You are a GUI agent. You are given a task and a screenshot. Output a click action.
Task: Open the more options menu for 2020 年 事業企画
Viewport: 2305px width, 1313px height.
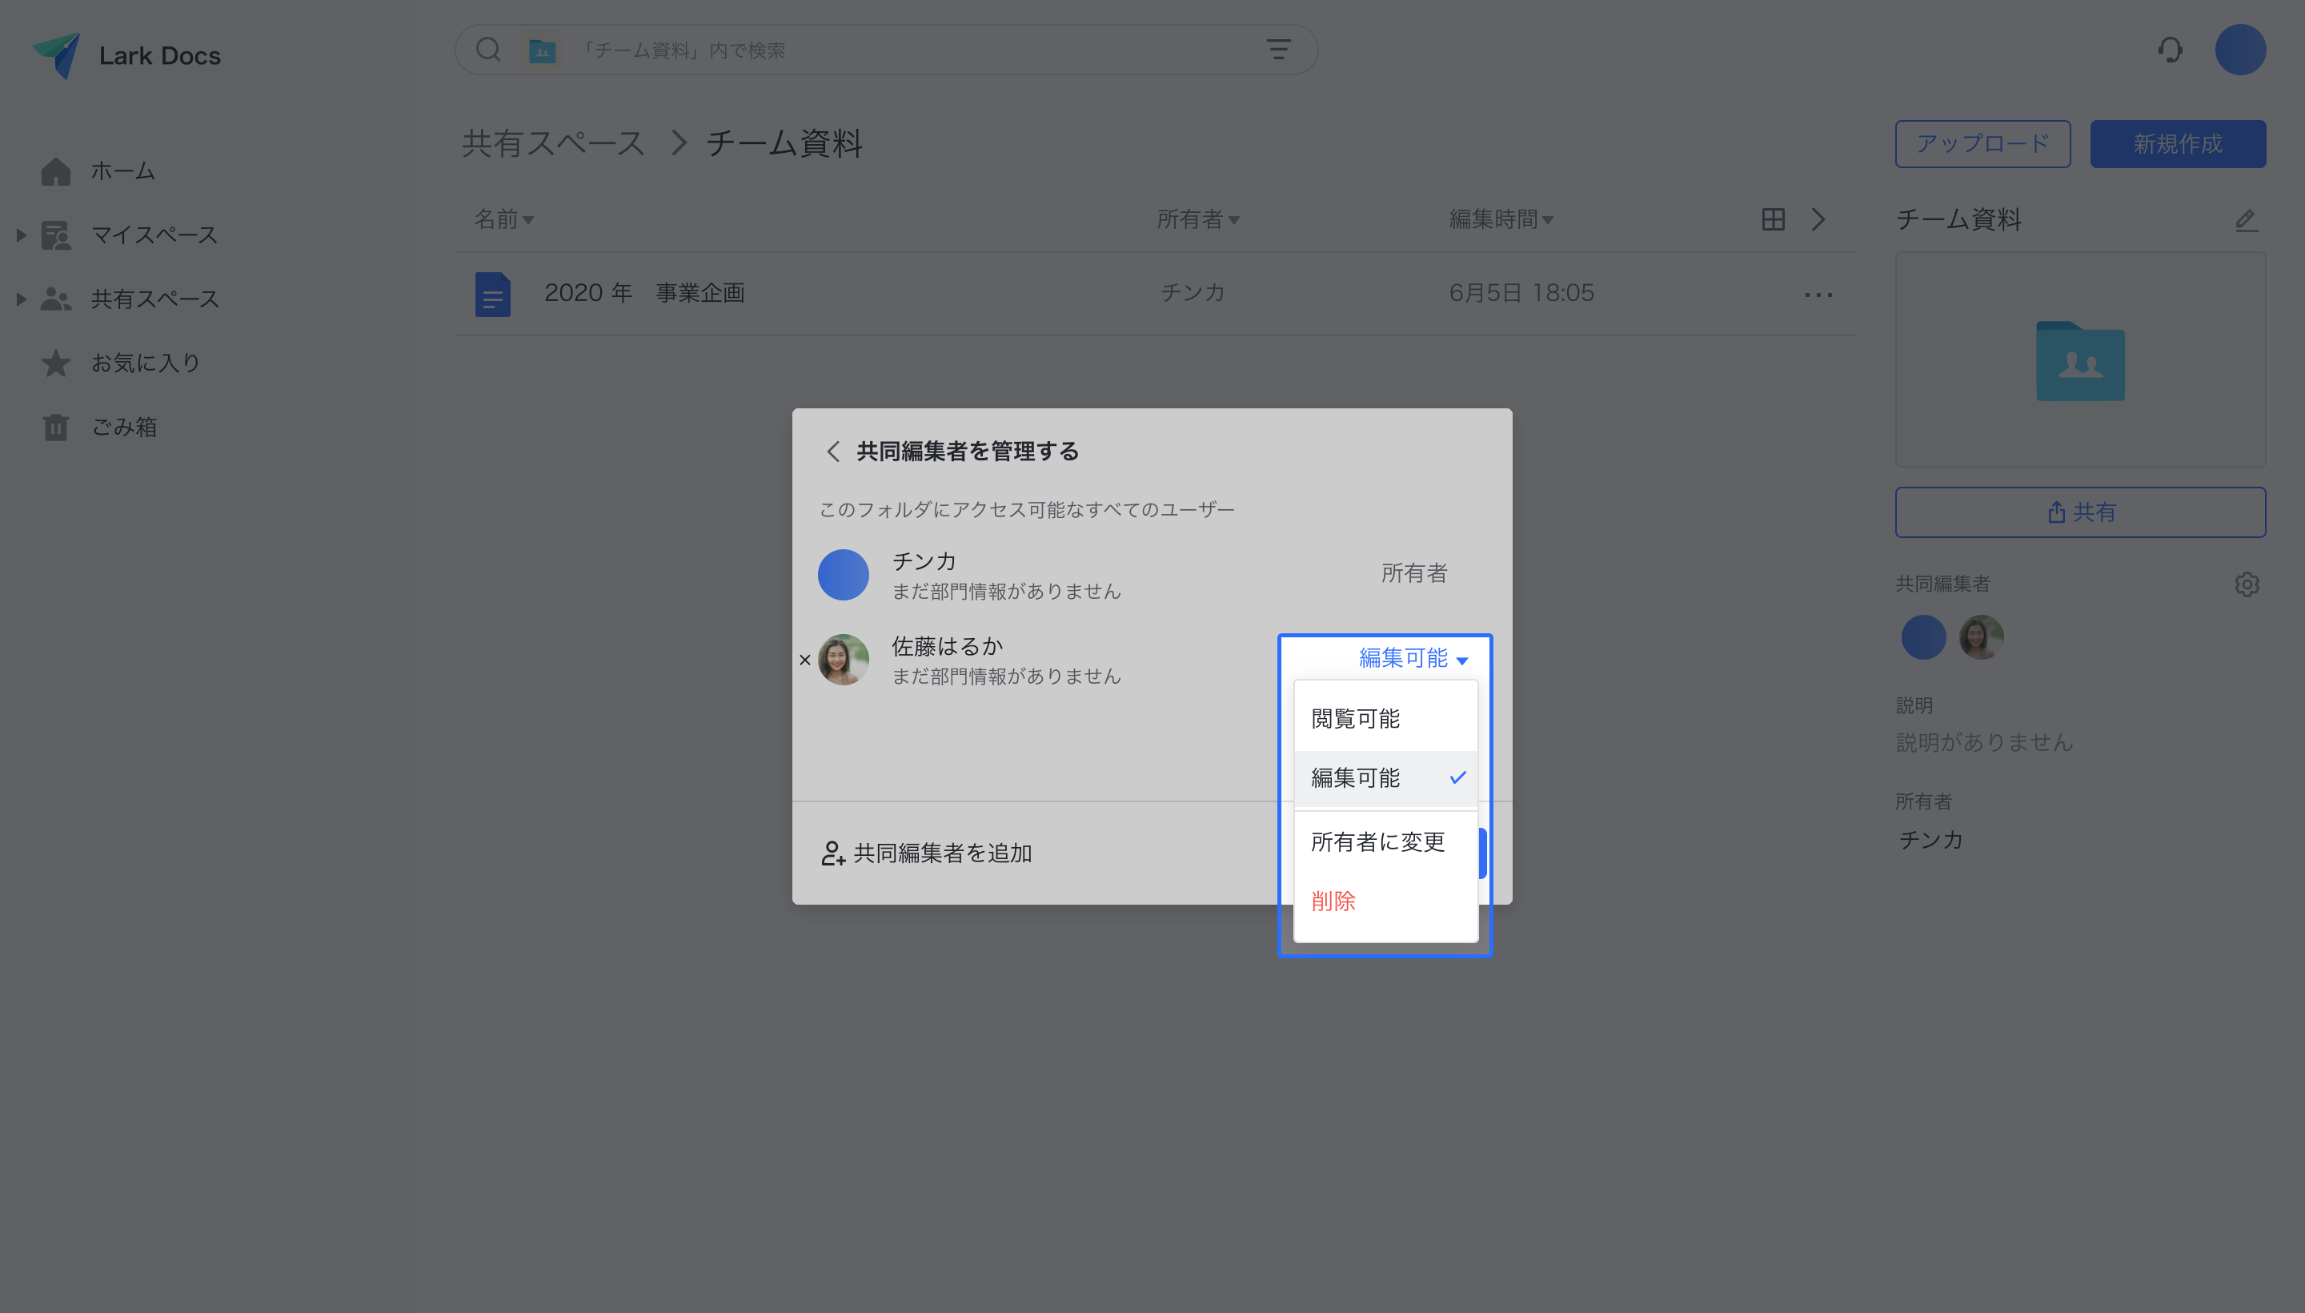pos(1818,294)
